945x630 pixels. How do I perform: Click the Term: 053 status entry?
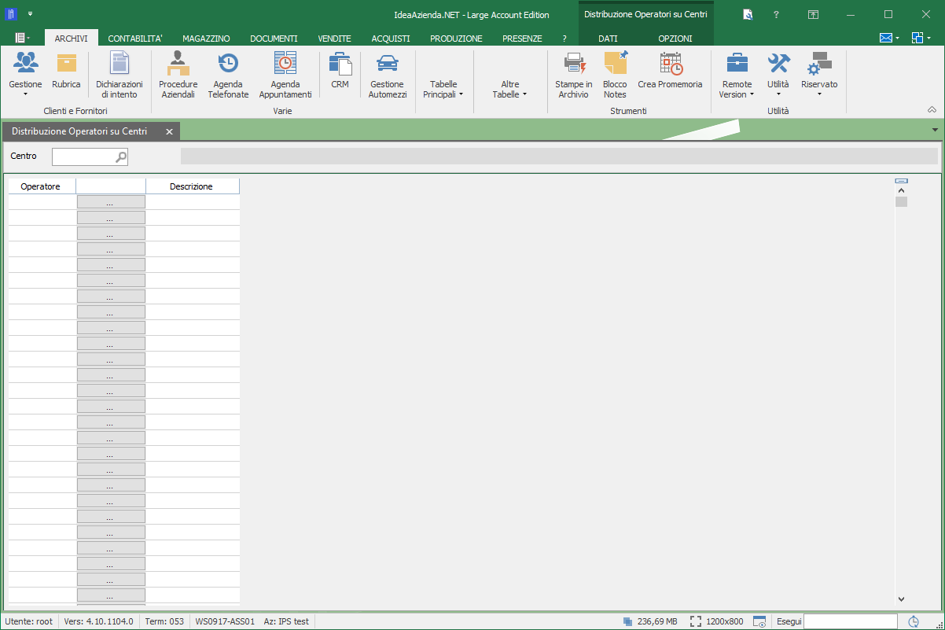tap(165, 621)
